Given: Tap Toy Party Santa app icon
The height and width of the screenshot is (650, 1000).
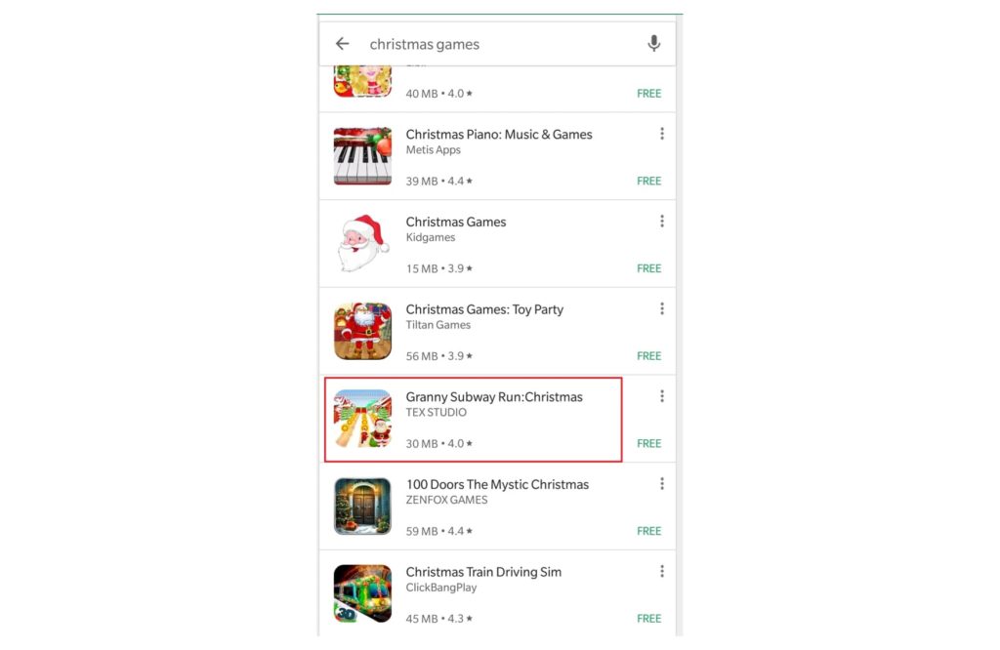Looking at the screenshot, I should (x=362, y=332).
